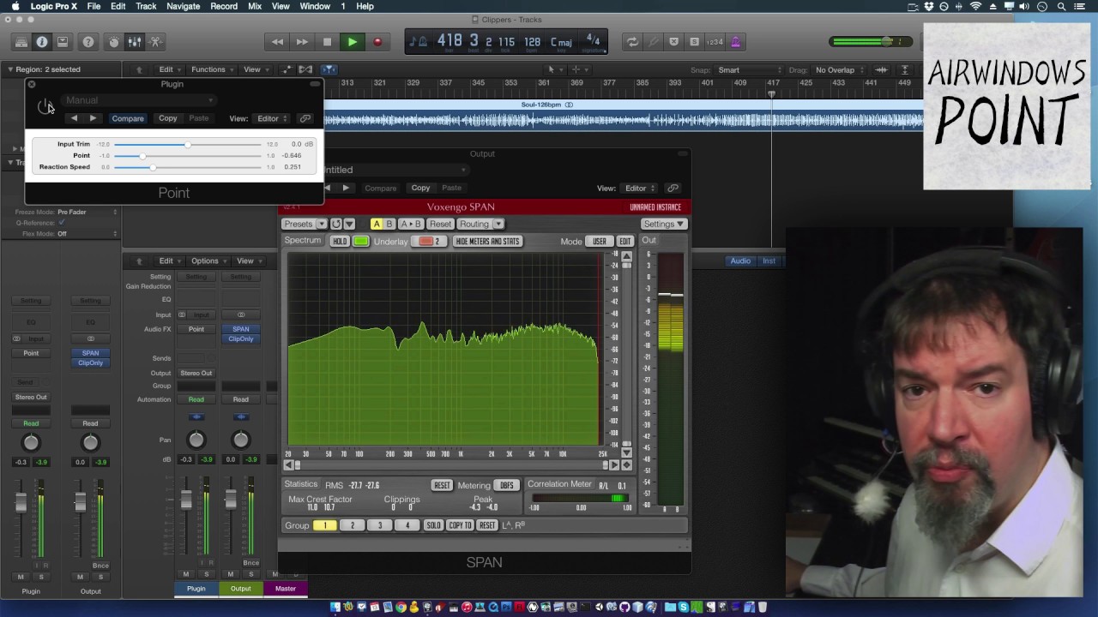
Task: Collapse the Region inspector disclosure triangle
Action: 10,69
